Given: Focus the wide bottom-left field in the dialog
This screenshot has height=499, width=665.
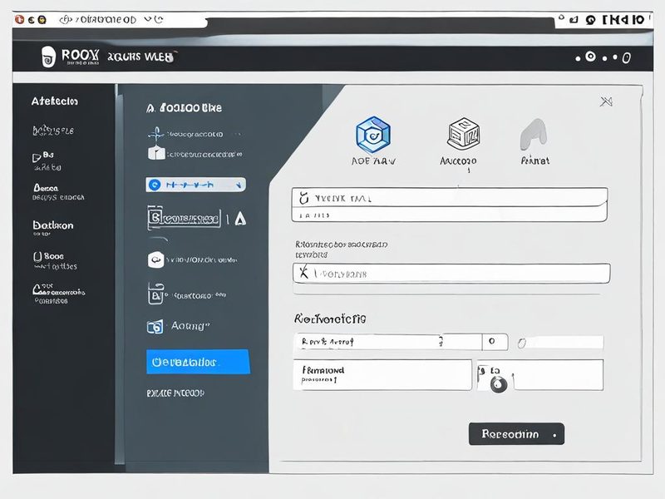Looking at the screenshot, I should (x=382, y=375).
